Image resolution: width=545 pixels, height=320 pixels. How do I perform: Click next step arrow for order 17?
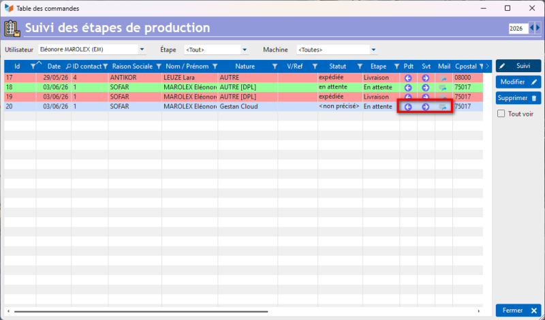[425, 78]
